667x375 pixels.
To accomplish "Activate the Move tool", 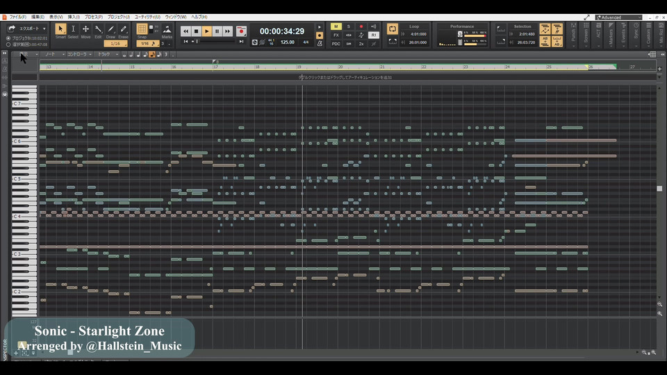I will click(85, 29).
